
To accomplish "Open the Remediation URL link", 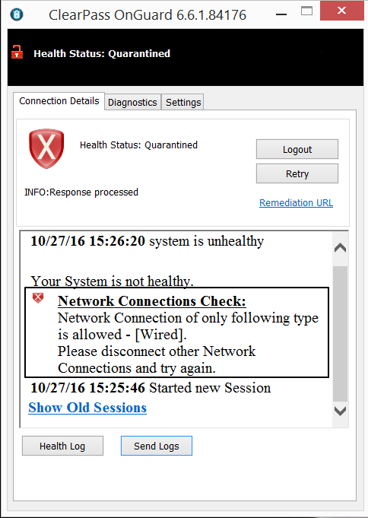I will coord(296,202).
